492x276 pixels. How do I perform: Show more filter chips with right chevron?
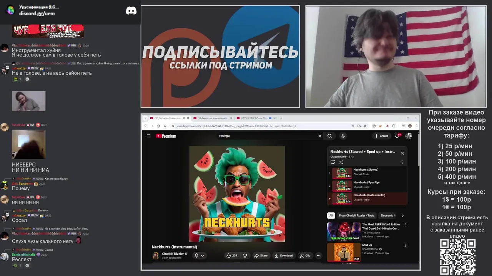point(402,215)
